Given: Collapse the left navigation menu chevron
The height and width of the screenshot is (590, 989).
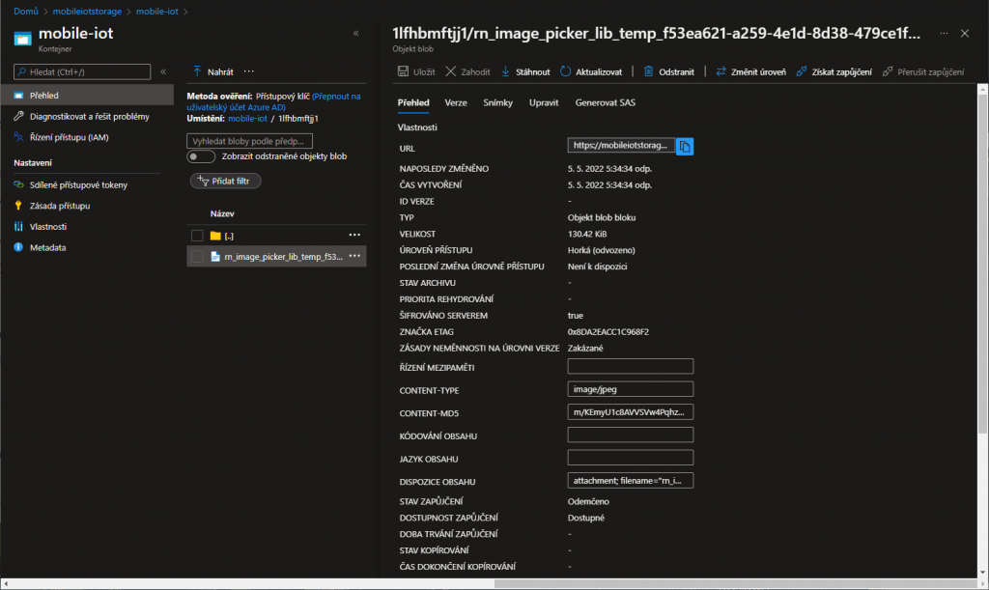Looking at the screenshot, I should pyautogui.click(x=163, y=71).
